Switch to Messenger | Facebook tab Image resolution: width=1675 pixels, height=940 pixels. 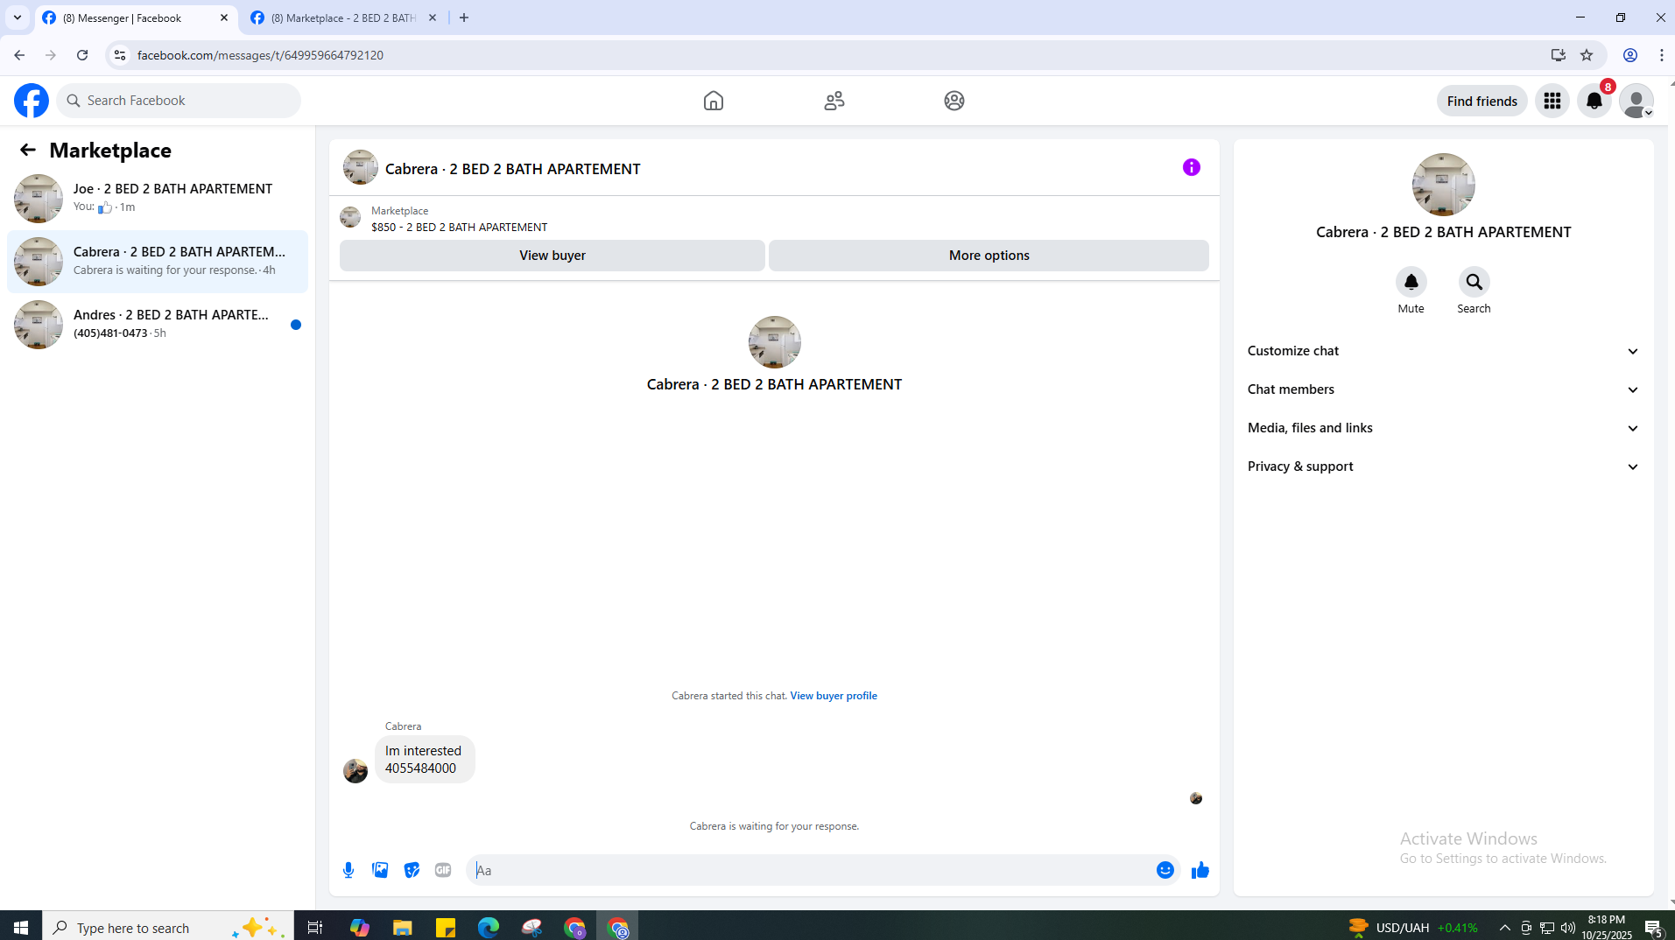point(137,18)
